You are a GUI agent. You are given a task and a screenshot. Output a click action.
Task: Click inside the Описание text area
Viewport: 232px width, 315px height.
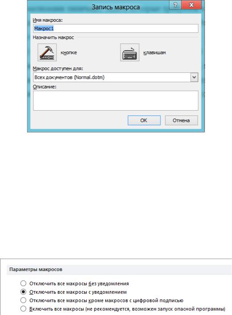point(116,100)
